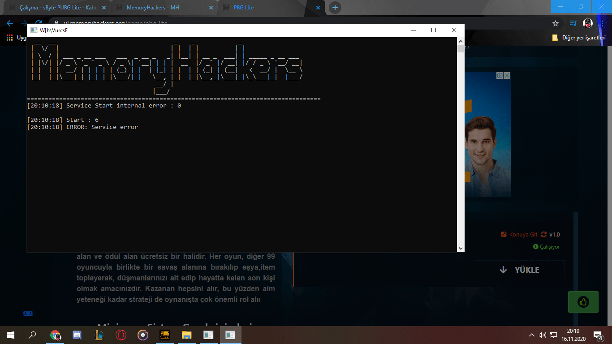Show hidden system tray icons
Image resolution: width=612 pixels, height=344 pixels.
[x=532, y=335]
